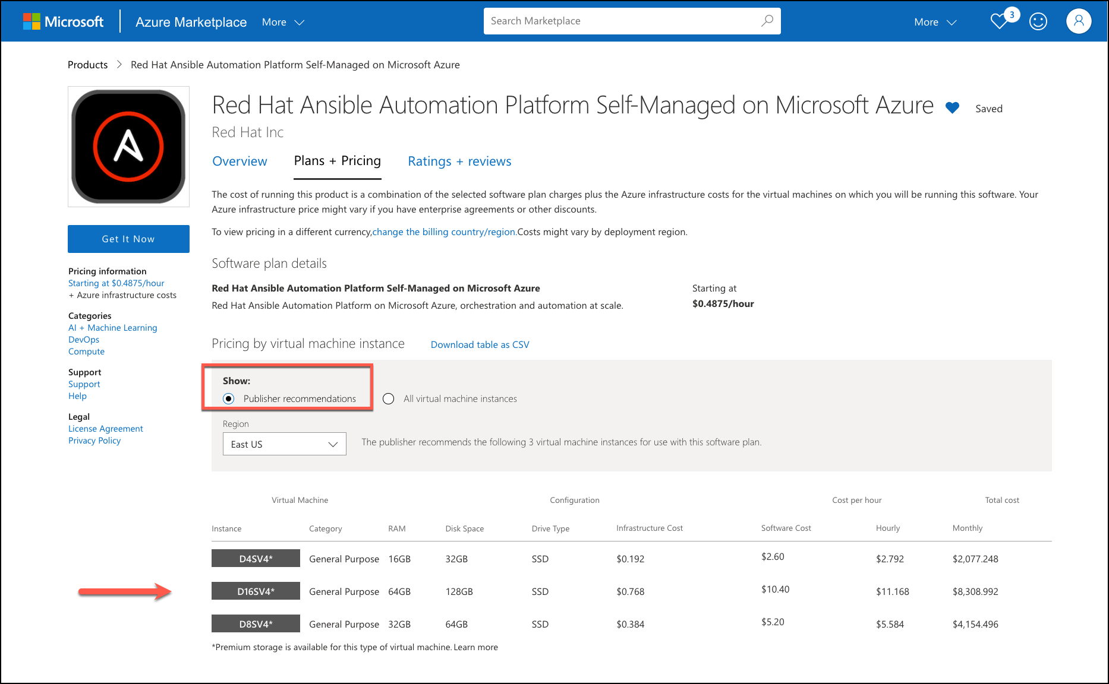The image size is (1109, 684).
Task: Expand the More menu beside Azure Marketplace
Action: click(283, 22)
